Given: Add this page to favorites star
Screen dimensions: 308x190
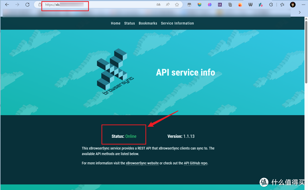Looking at the screenshot, I should pyautogui.click(x=177, y=5).
